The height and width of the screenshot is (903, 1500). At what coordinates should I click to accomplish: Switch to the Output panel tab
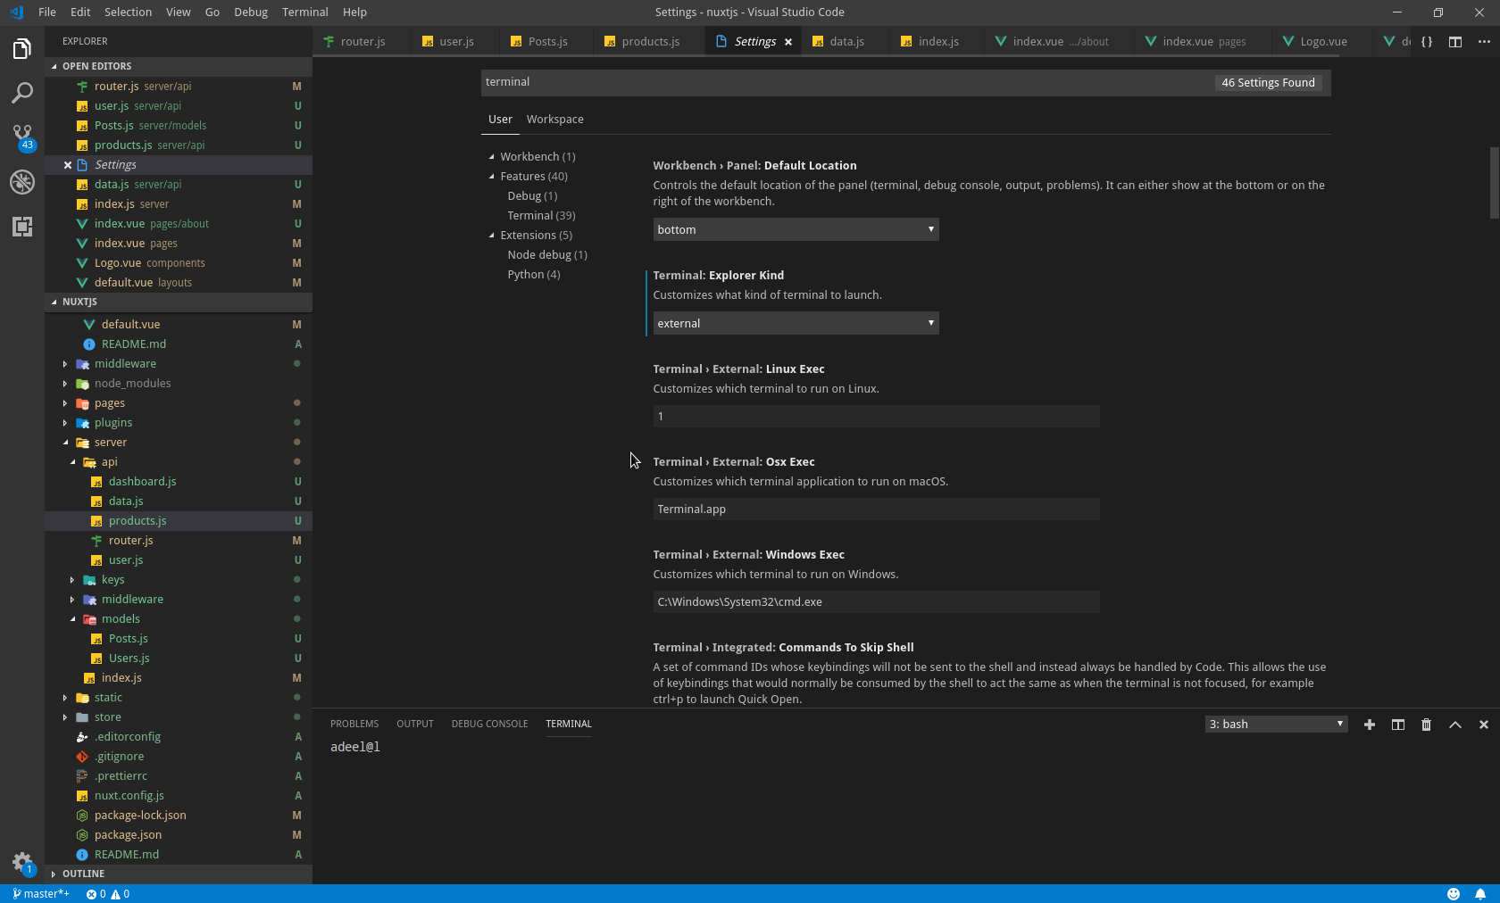(415, 725)
